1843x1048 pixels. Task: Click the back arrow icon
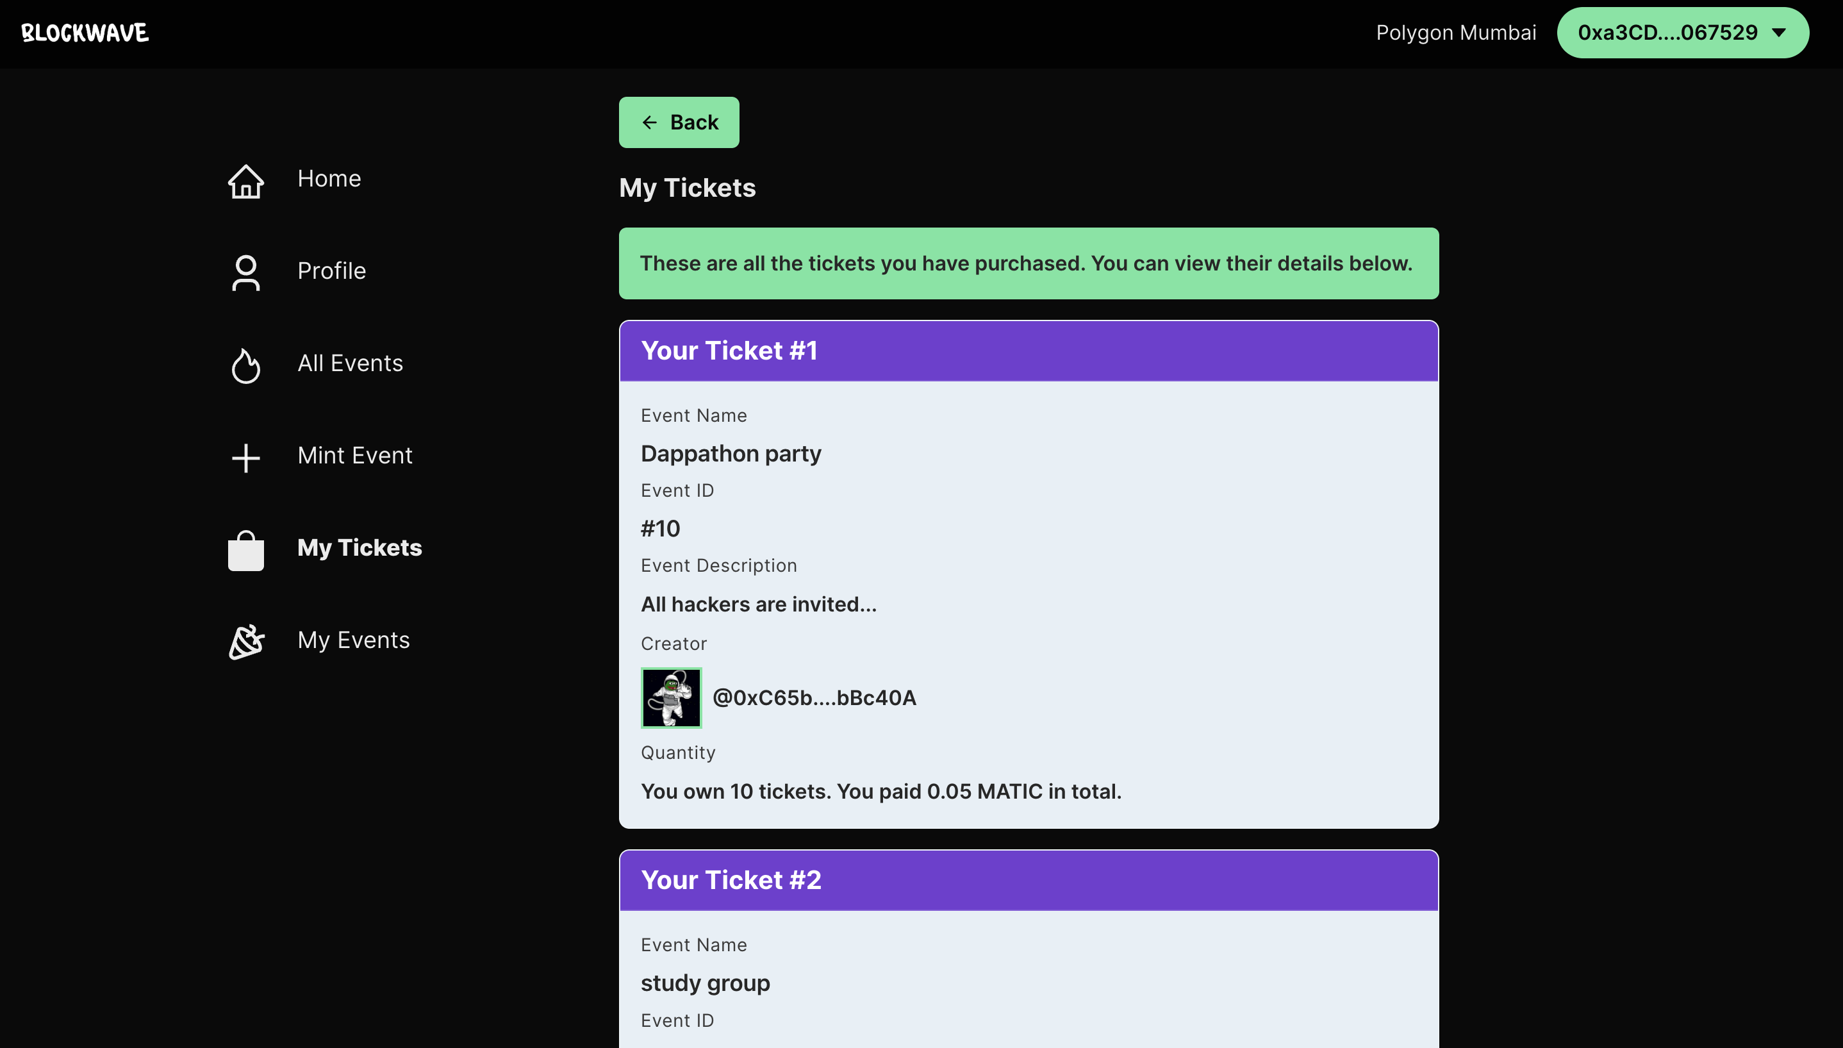click(x=650, y=122)
